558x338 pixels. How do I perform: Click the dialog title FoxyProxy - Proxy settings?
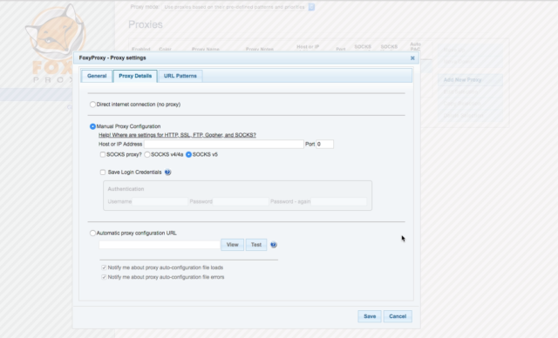(x=112, y=58)
